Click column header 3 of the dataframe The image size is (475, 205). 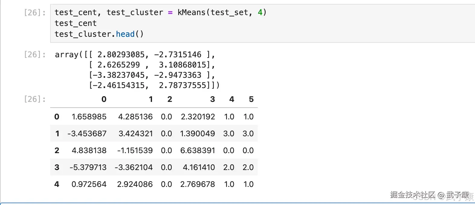pyautogui.click(x=212, y=99)
